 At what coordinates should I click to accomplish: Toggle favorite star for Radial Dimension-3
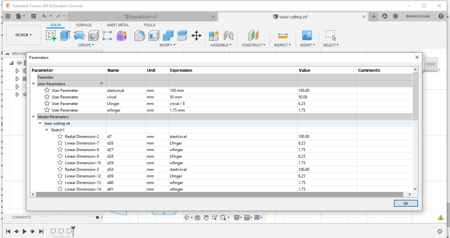(60, 169)
